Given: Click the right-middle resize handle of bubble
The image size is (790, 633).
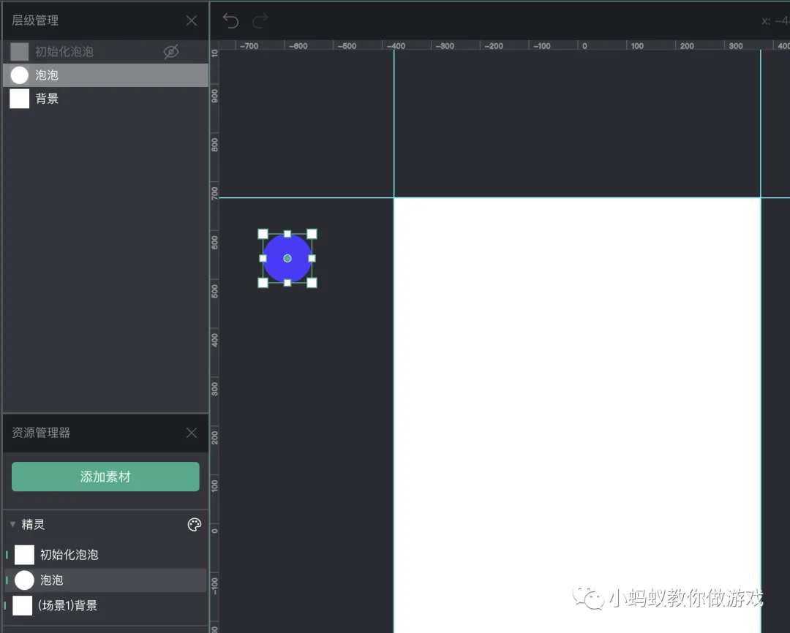Looking at the screenshot, I should point(312,258).
